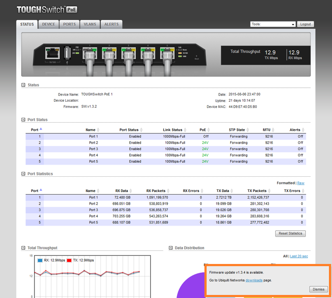
Task: Sort by RX Data column
Action: (124, 191)
